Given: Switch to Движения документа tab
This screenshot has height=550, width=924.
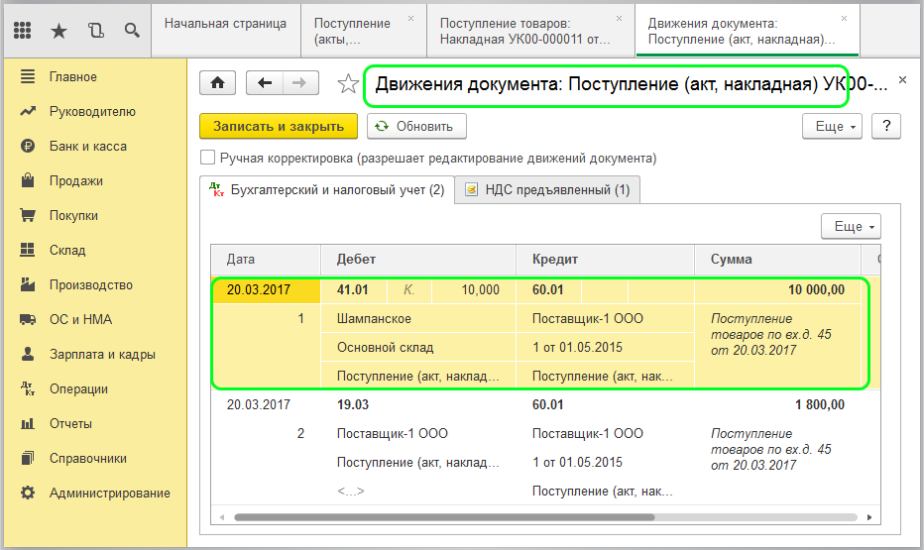Looking at the screenshot, I should (x=747, y=31).
